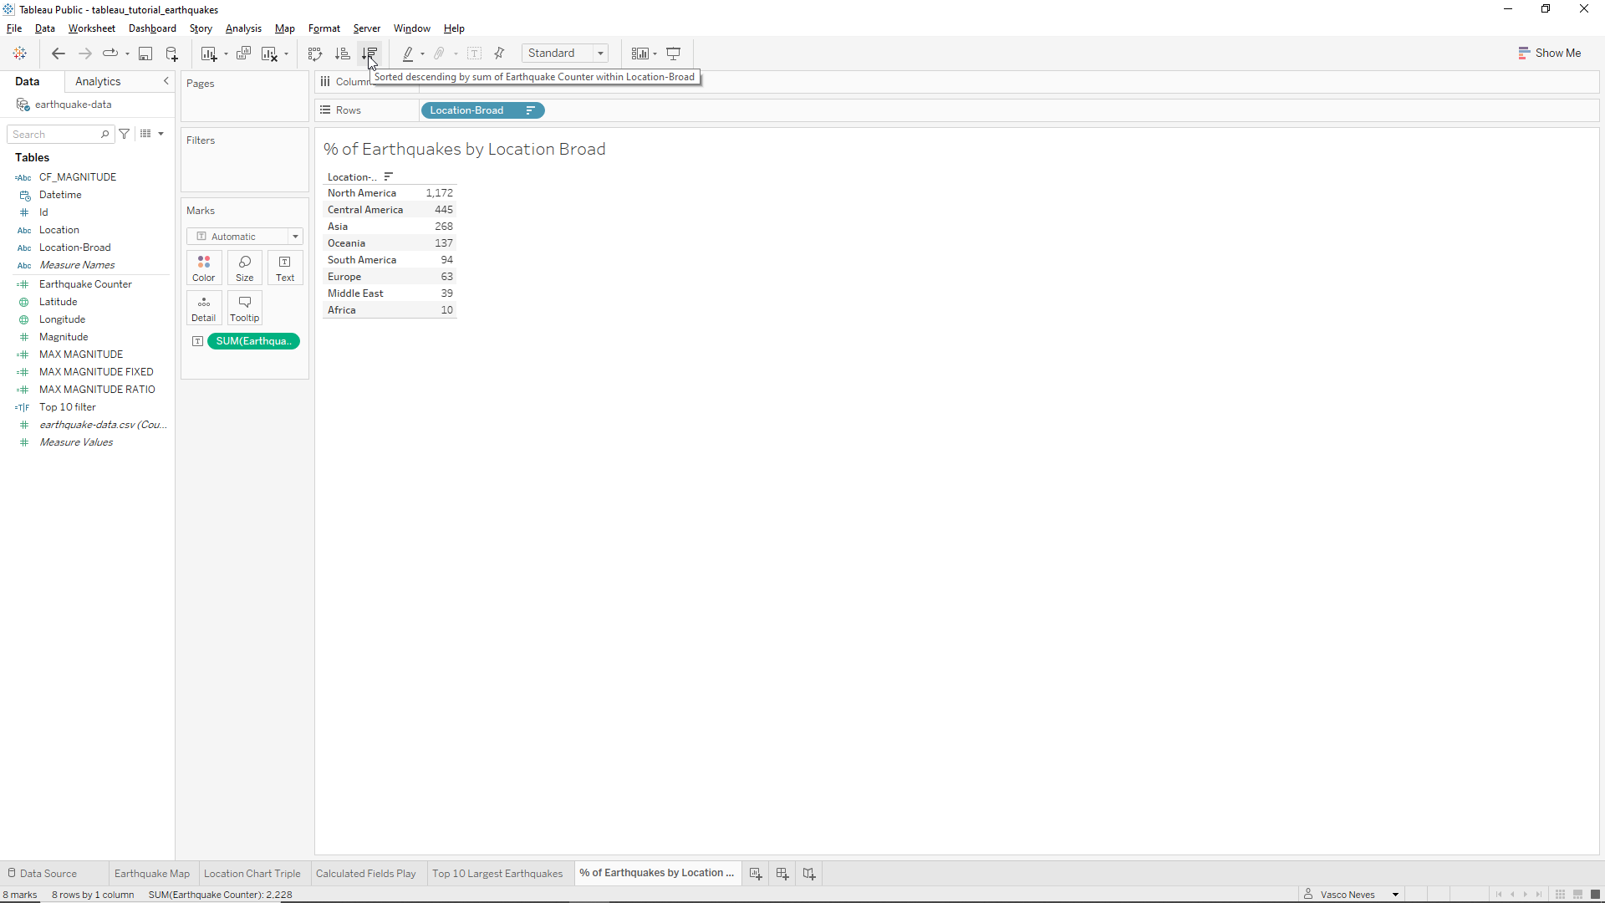Switch to the Analytics tab
The image size is (1605, 903).
(x=98, y=81)
